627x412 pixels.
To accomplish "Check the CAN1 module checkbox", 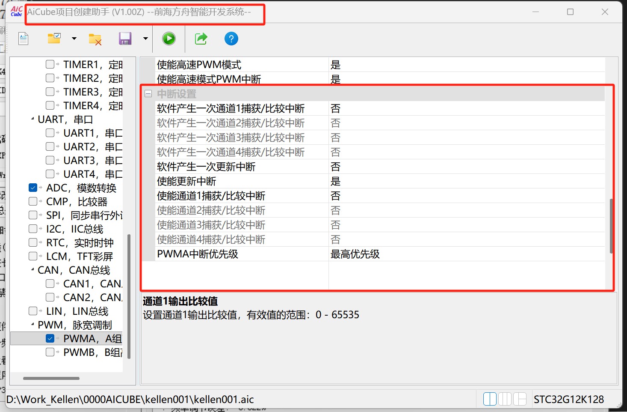I will click(50, 283).
